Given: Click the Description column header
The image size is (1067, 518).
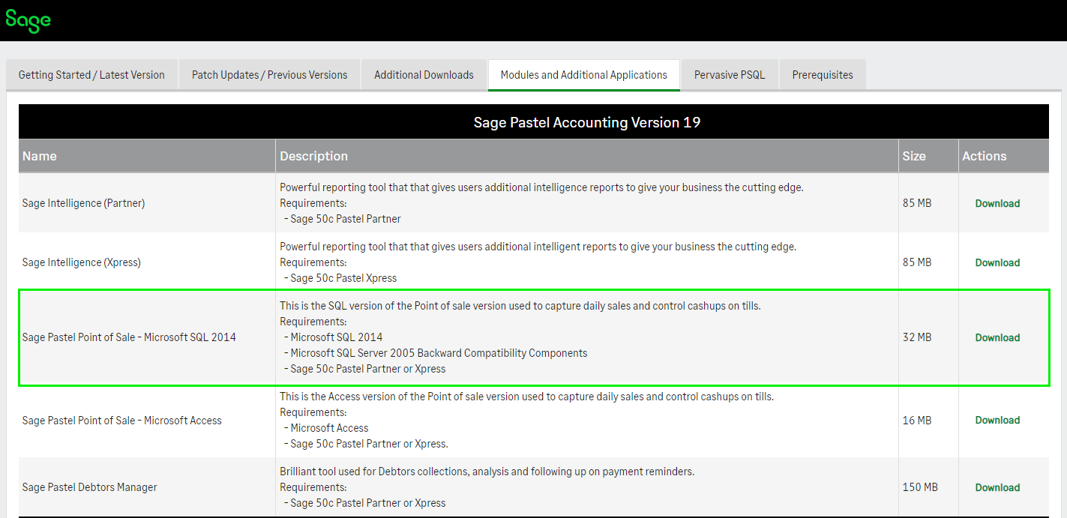Looking at the screenshot, I should (313, 156).
